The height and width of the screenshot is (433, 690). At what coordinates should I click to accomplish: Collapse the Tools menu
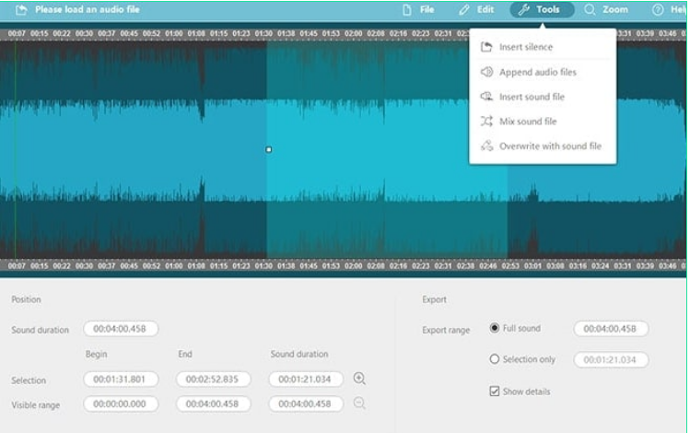coord(541,10)
